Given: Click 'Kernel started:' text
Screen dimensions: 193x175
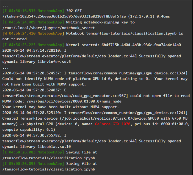Looking at the screenshot, I should (x=83, y=45).
